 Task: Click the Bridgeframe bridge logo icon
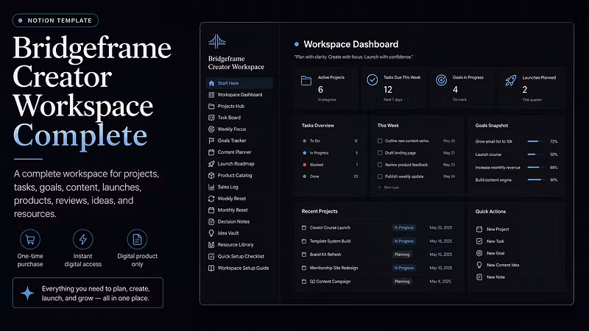pyautogui.click(x=217, y=42)
